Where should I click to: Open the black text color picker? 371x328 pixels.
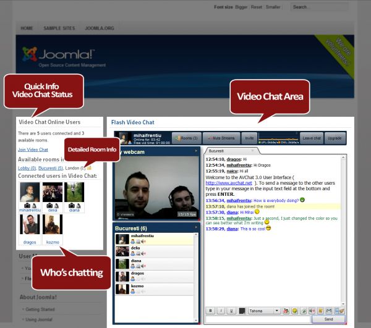click(242, 311)
